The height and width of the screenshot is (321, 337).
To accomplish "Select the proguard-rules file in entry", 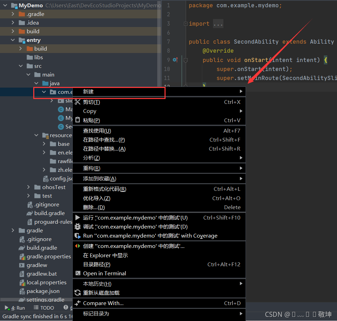I will [53, 222].
